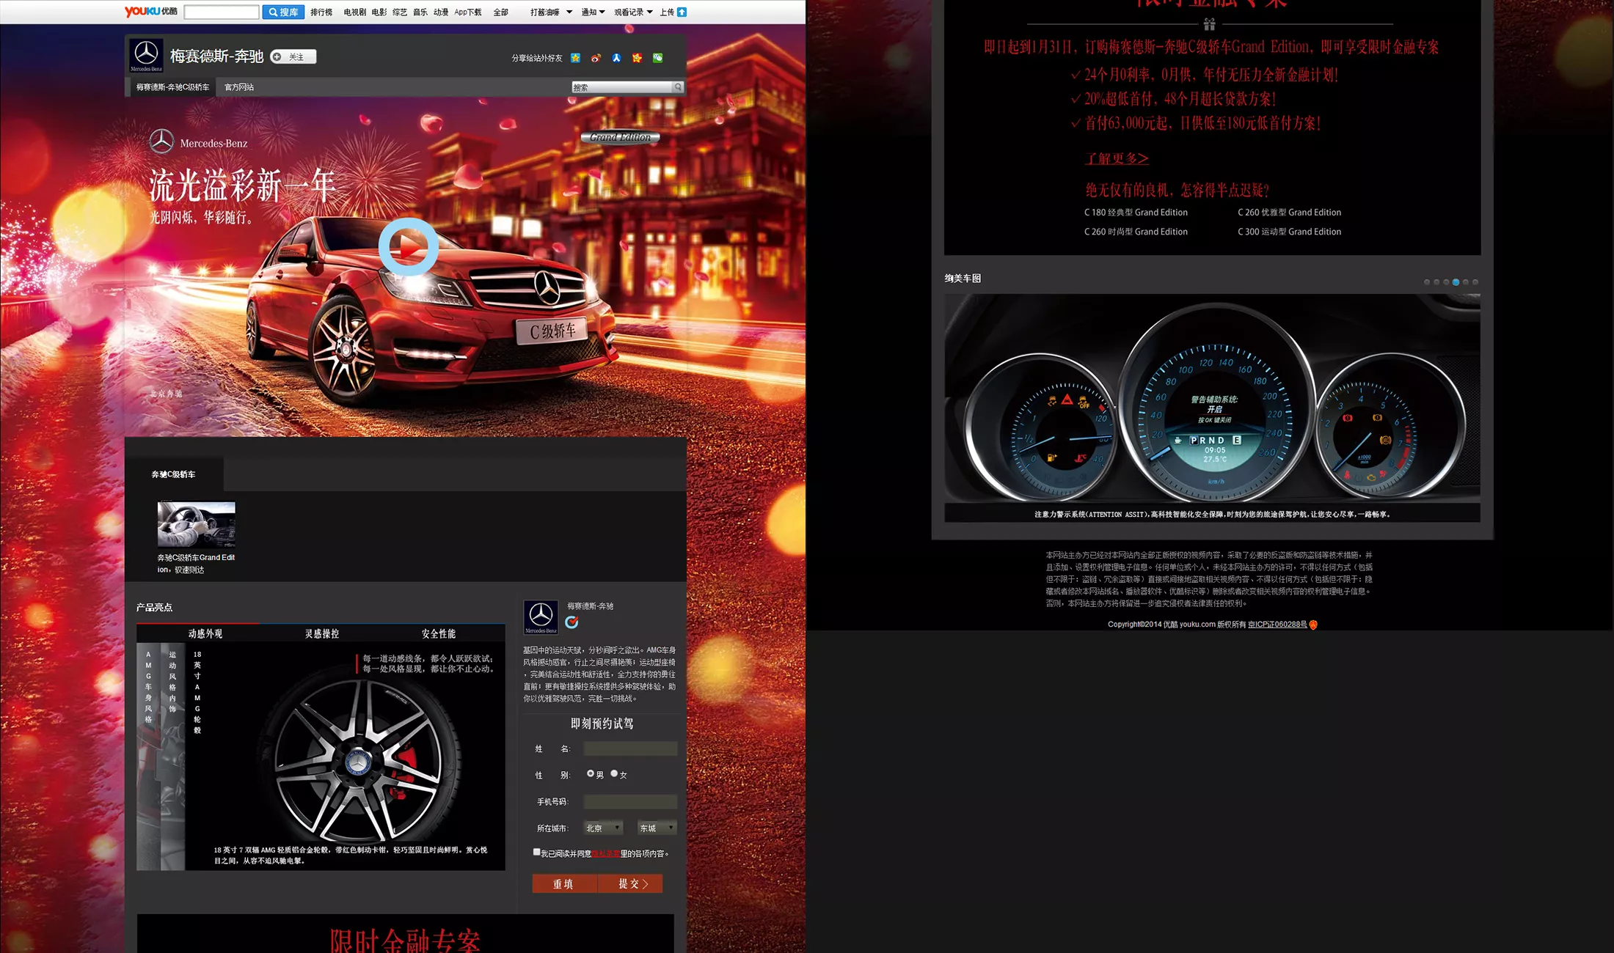Click the blue upload arrow icon
This screenshot has width=1614, height=953.
click(682, 12)
